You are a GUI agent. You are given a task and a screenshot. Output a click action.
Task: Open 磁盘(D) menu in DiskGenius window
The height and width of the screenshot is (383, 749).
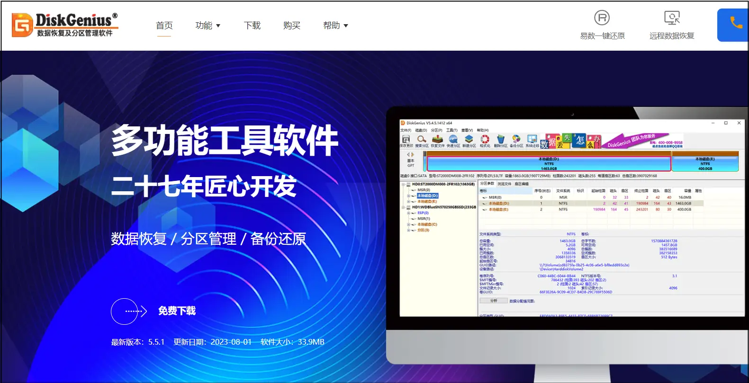(421, 130)
